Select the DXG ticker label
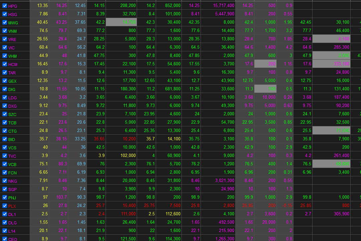 pos(12,106)
